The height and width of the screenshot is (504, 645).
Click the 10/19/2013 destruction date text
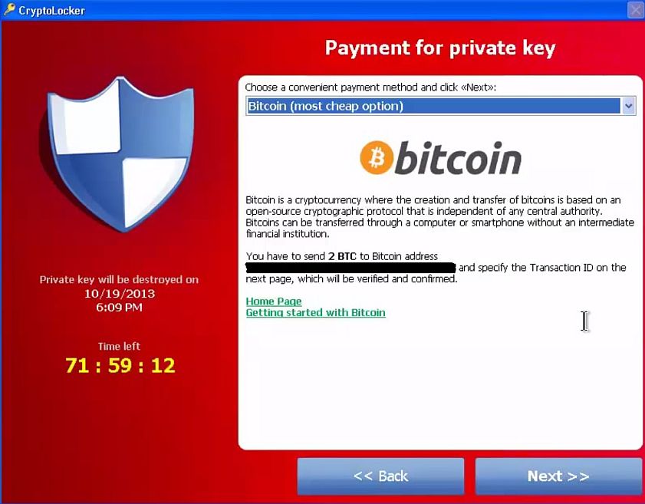(120, 294)
